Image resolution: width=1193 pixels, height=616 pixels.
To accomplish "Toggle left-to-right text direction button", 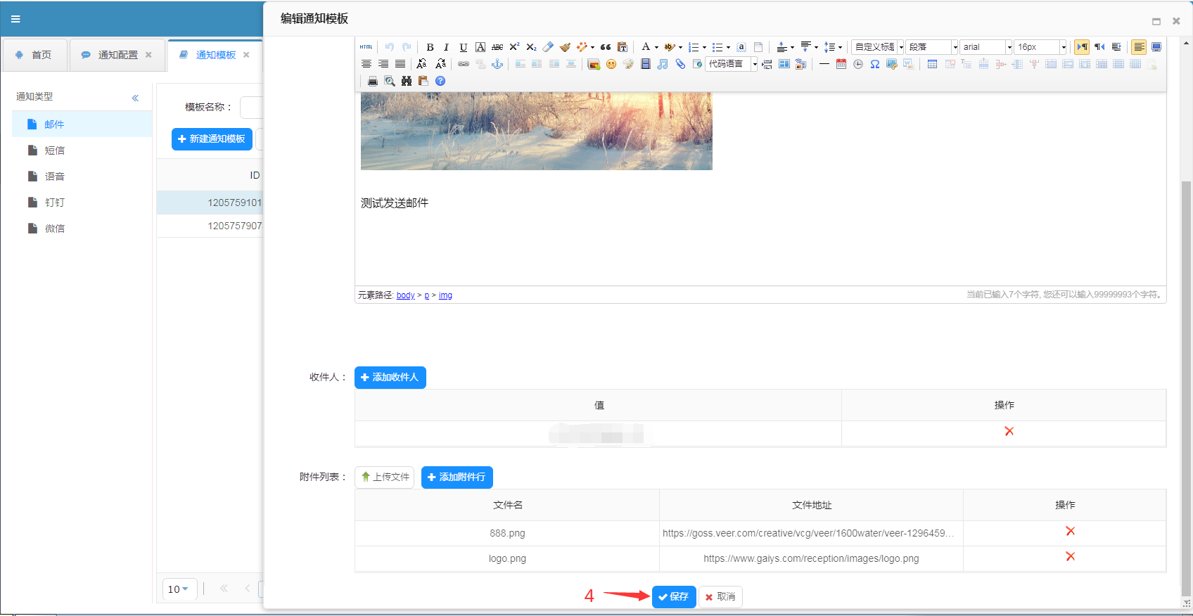I will click(1082, 47).
